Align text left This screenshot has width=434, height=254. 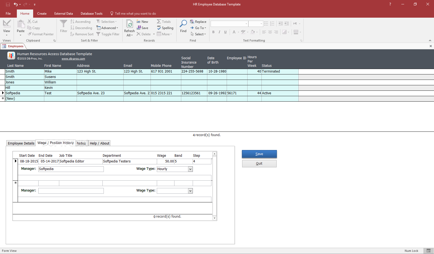[264, 32]
